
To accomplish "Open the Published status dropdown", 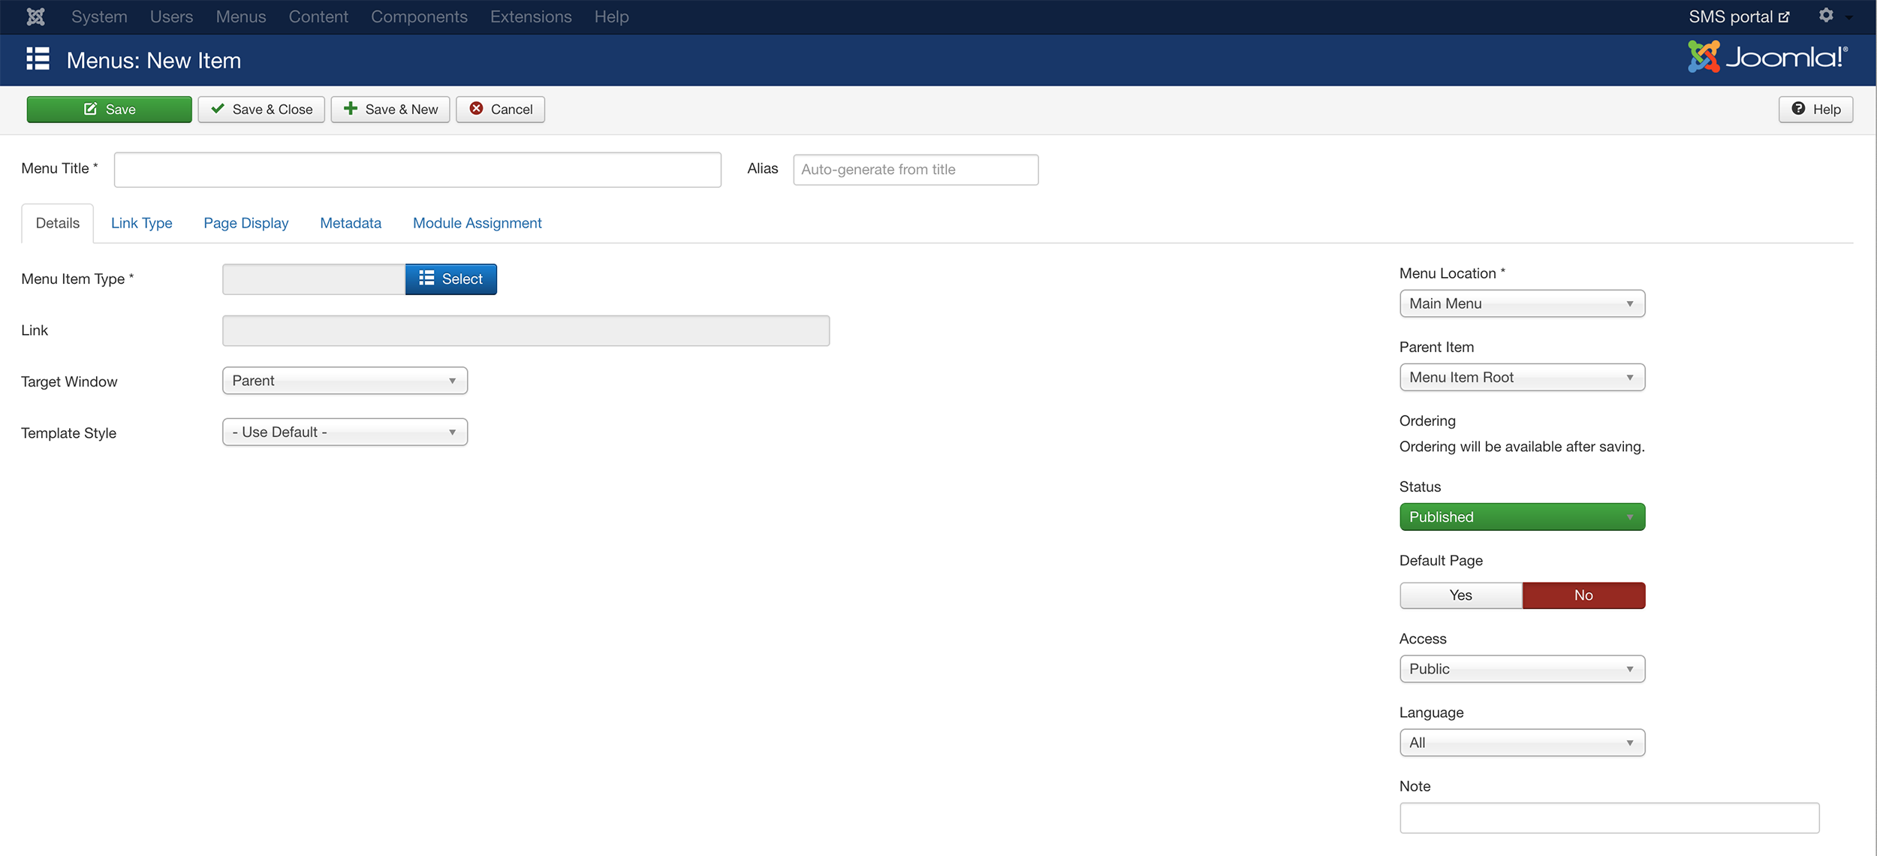I will (x=1522, y=517).
